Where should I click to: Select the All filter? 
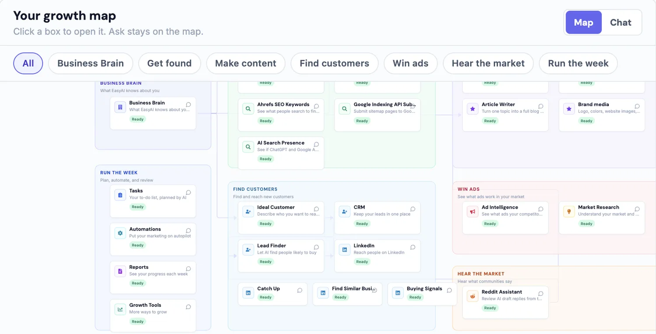tap(28, 63)
